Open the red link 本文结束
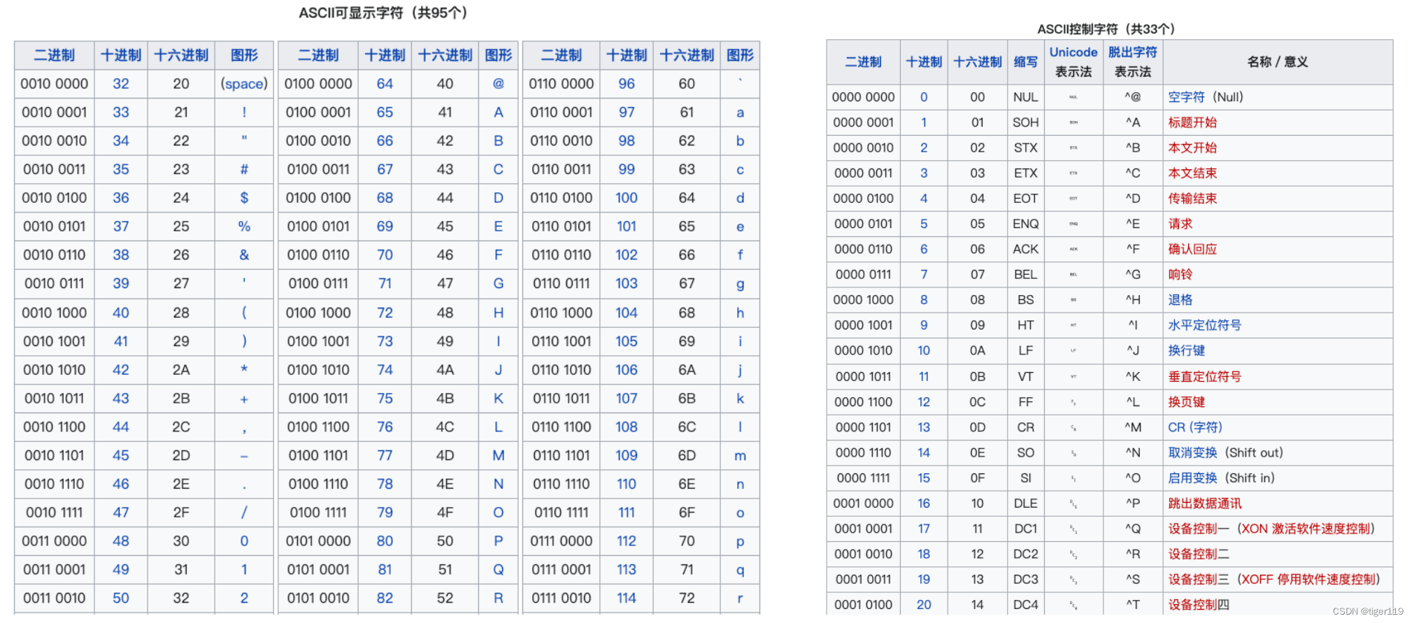 [1192, 173]
